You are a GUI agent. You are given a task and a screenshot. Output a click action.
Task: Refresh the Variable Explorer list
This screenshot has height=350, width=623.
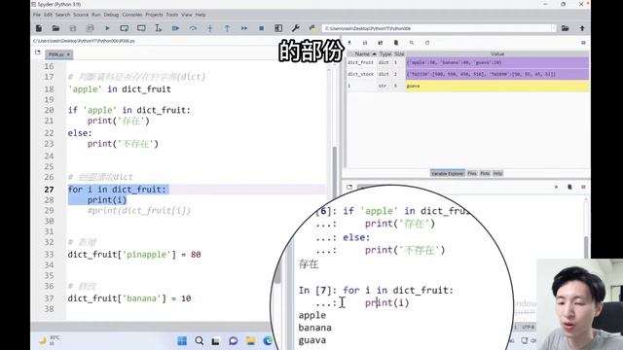coord(427,43)
